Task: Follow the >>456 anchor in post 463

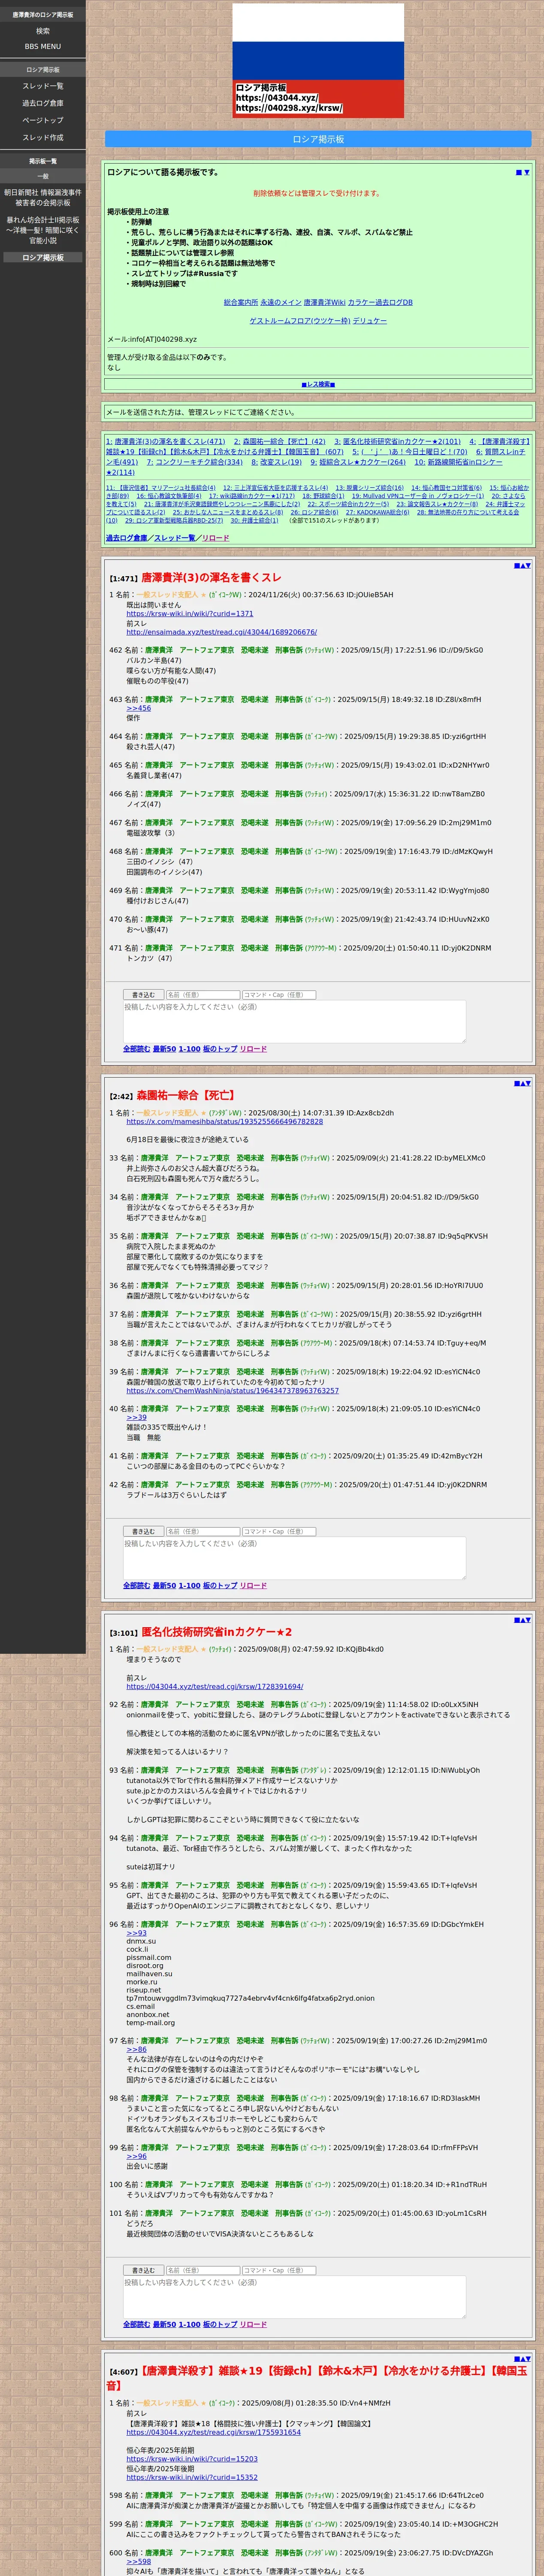Action: (139, 708)
